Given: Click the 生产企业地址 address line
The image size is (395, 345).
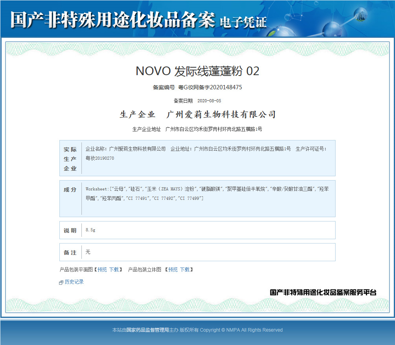Looking at the screenshot, I should 214,129.
